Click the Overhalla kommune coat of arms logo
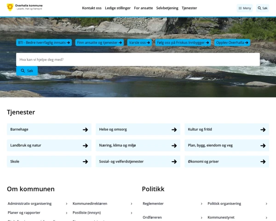The height and width of the screenshot is (221, 276). click(x=10, y=7)
